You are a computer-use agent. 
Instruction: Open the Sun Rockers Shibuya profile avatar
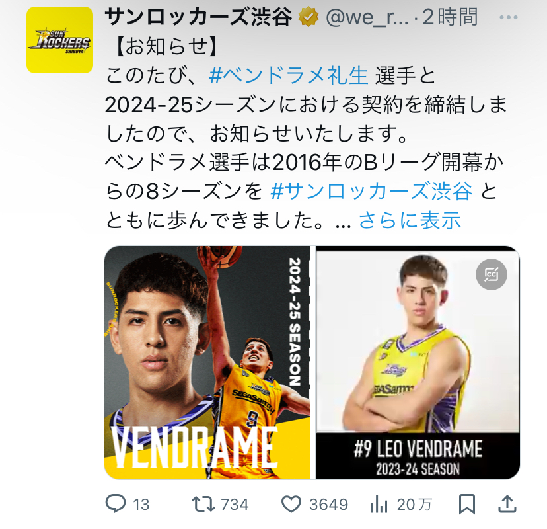[59, 40]
